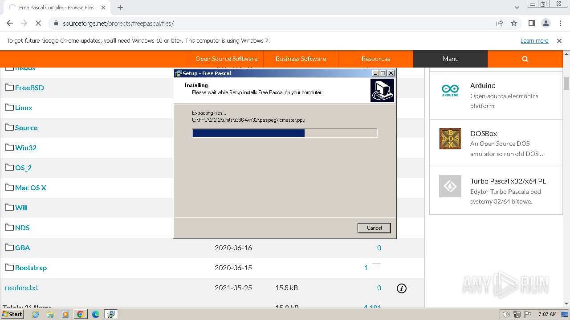Click the Bootstrap folder icon
This screenshot has width=570, height=320.
pos(9,267)
